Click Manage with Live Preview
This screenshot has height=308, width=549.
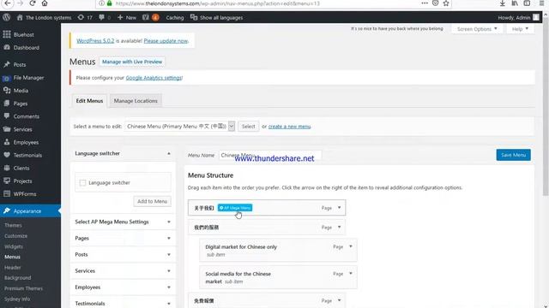[x=132, y=62]
